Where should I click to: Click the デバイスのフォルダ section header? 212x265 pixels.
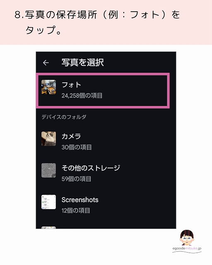[64, 117]
